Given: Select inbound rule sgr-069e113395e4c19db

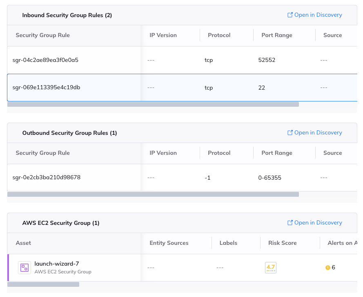Looking at the screenshot, I should [45, 87].
